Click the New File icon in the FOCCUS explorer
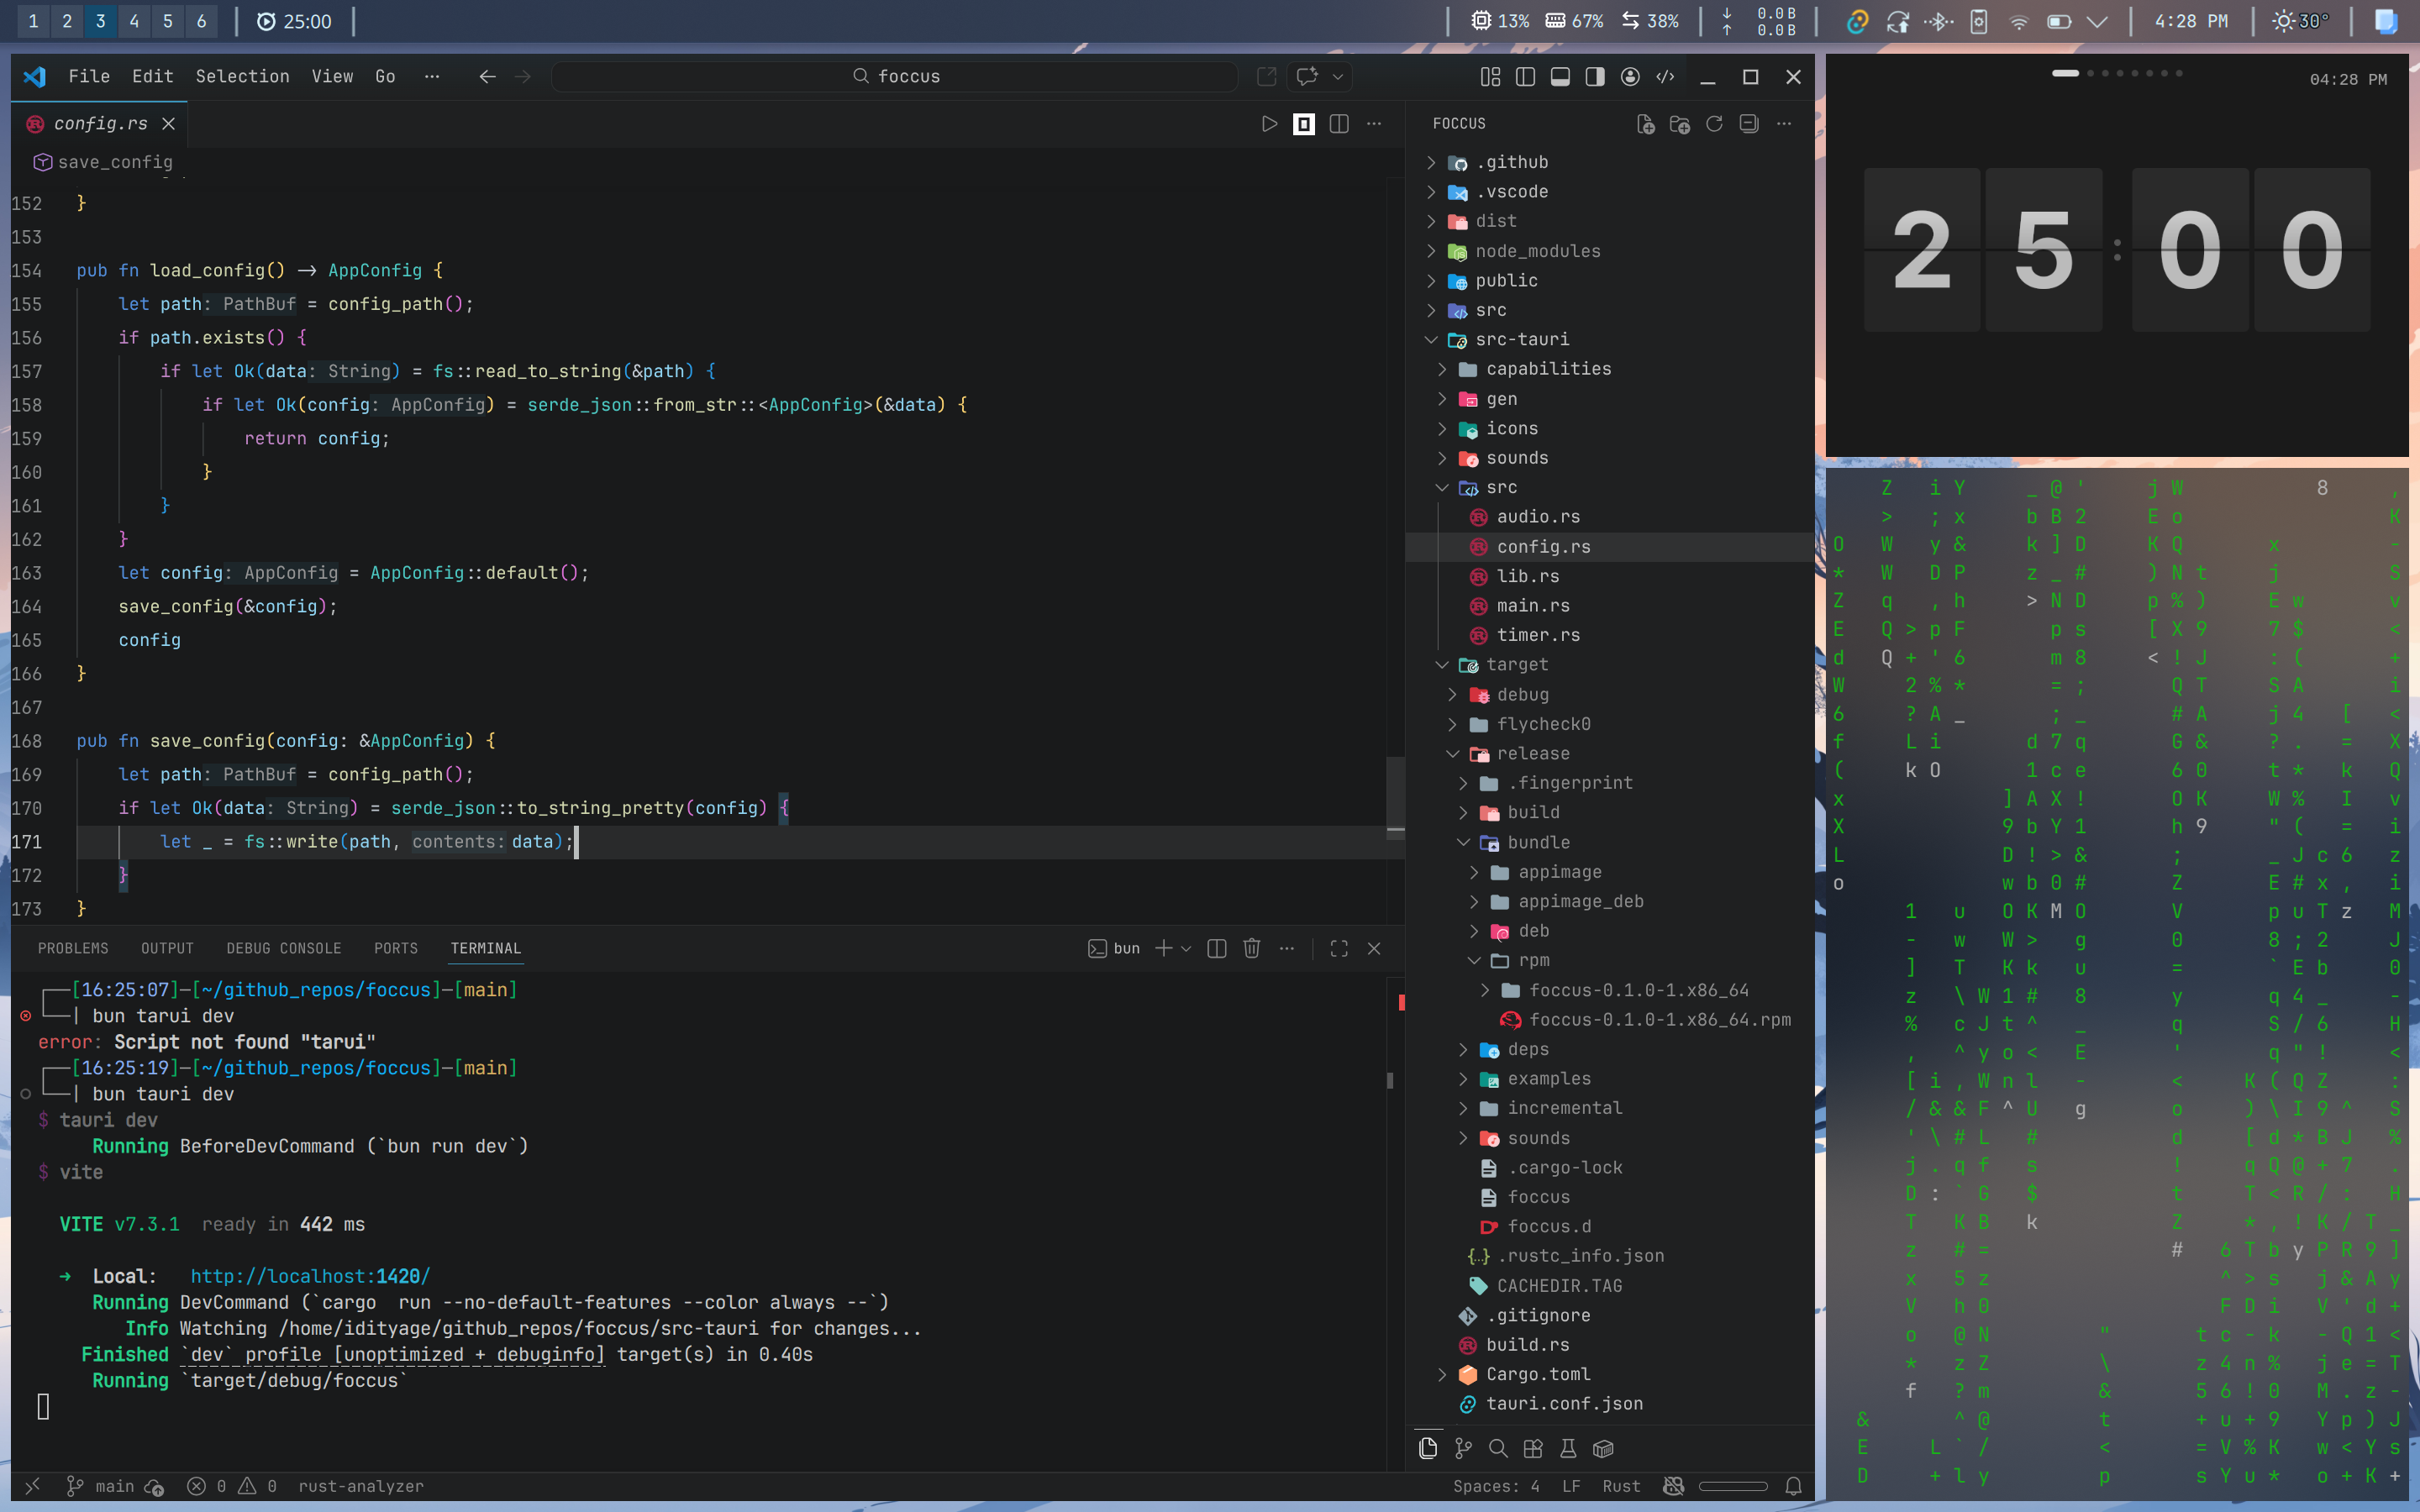 point(1645,123)
